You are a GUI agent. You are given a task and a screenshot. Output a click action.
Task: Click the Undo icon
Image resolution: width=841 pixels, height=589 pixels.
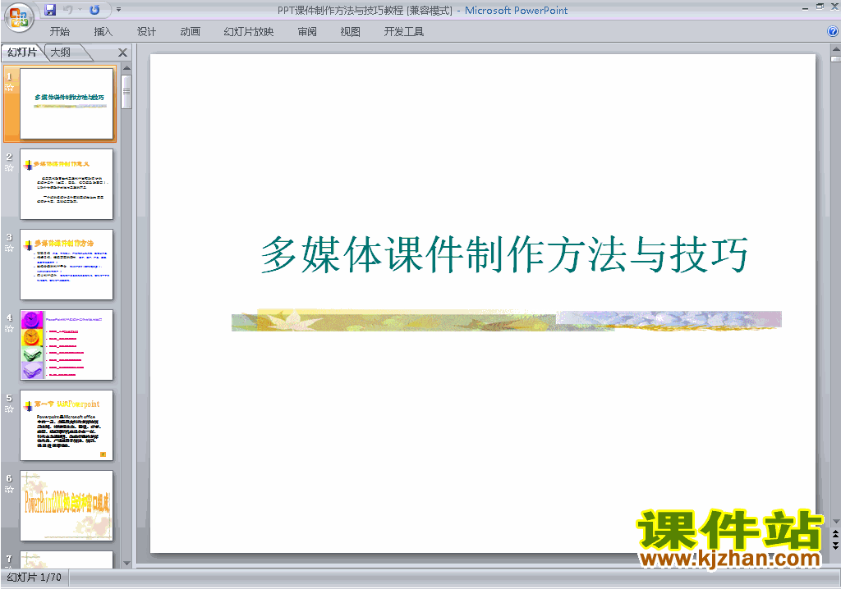68,10
